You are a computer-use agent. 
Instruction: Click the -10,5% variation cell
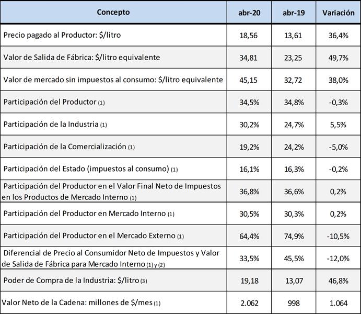click(x=338, y=236)
